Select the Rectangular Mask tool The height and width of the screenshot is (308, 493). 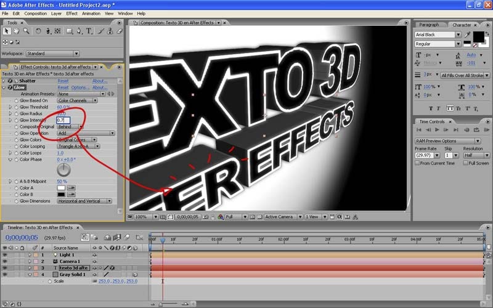tap(70, 31)
